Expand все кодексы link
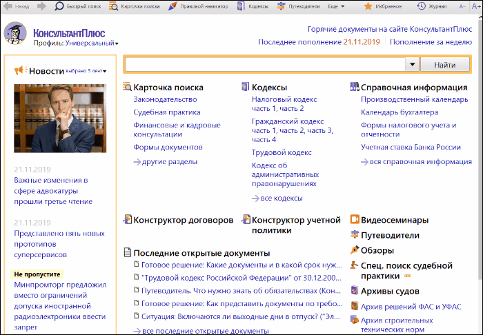Image resolution: width=483 pixels, height=335 pixels. click(277, 198)
